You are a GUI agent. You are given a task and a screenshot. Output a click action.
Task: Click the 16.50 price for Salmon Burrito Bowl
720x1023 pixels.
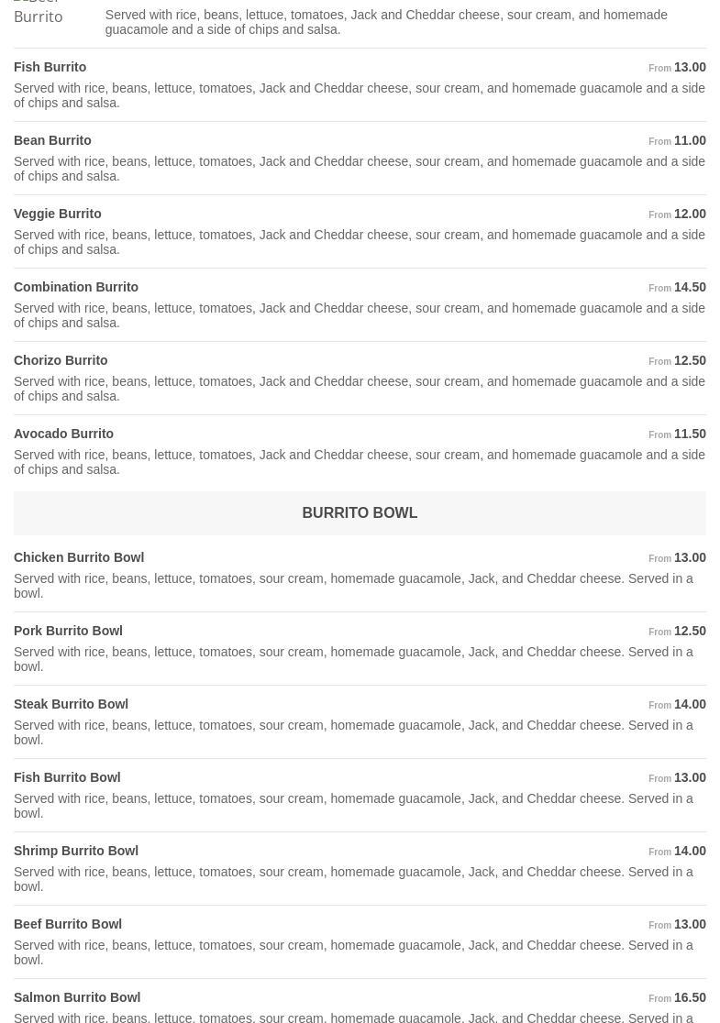point(689,997)
